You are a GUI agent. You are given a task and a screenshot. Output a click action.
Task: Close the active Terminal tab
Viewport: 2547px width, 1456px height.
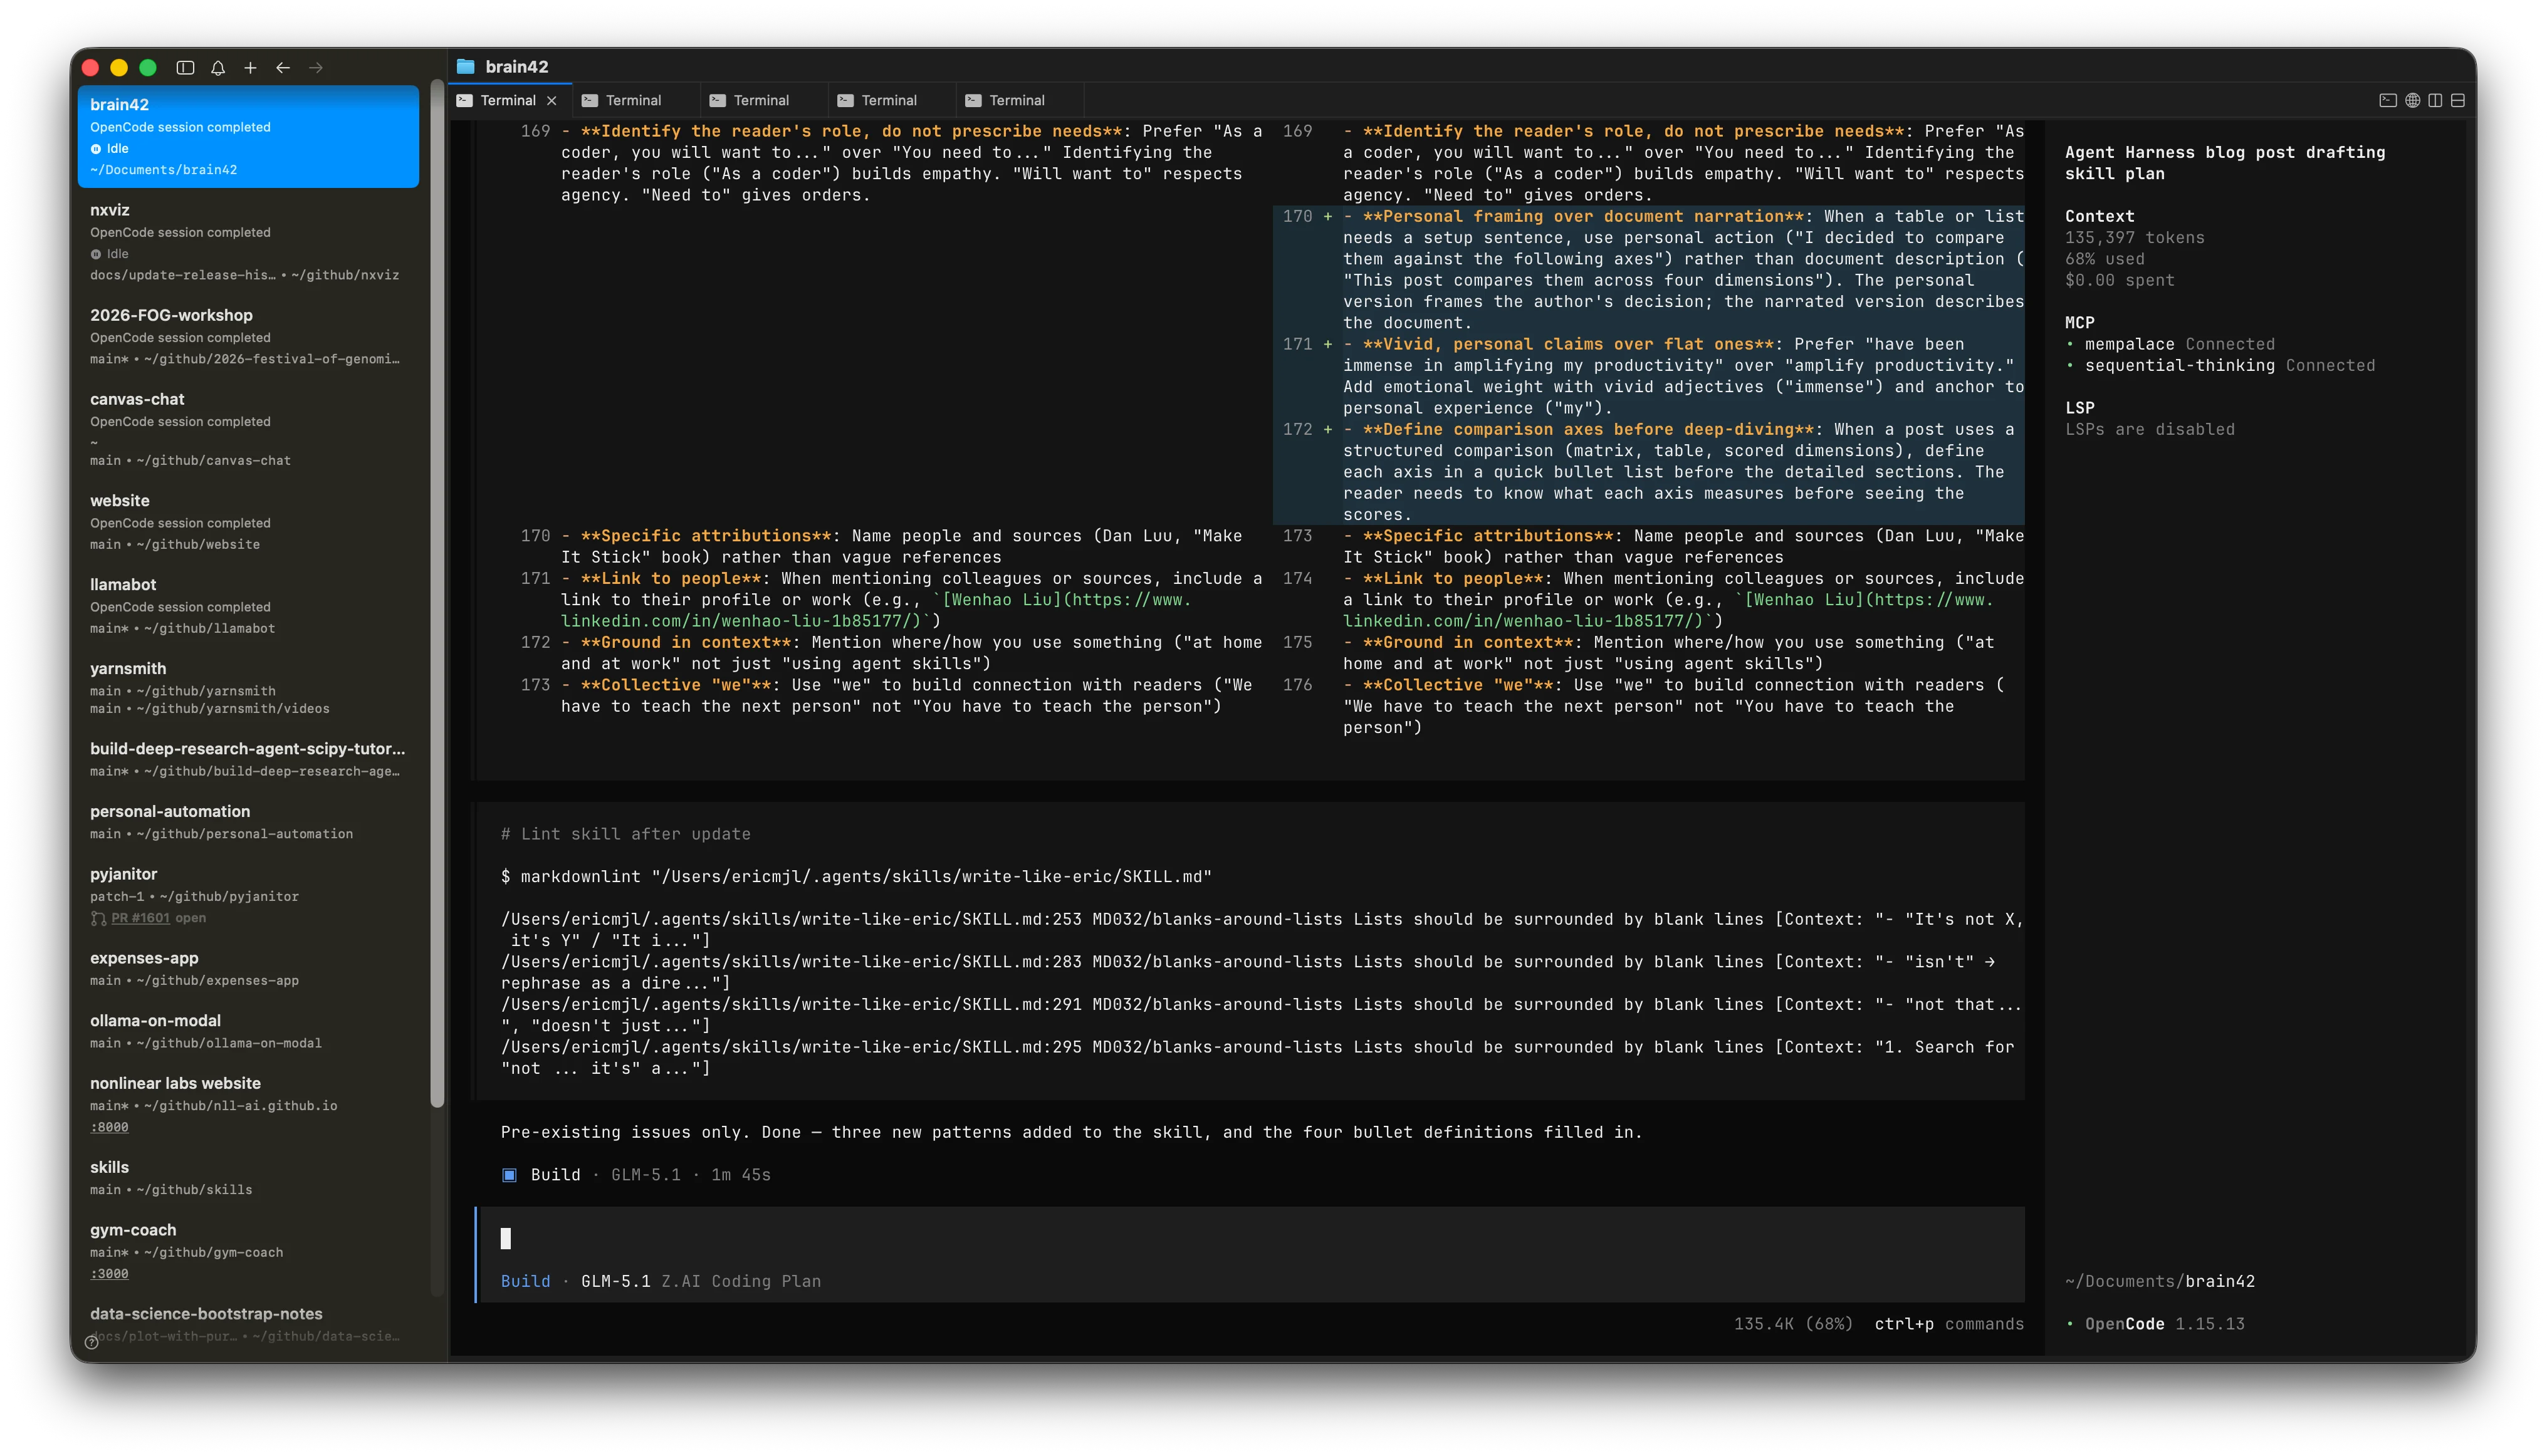click(x=552, y=100)
